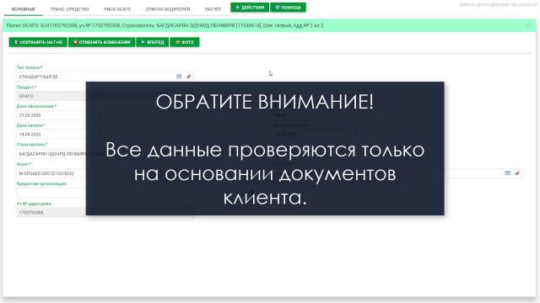Open the ДЕЙСТВИЯ actions menu button
Viewport: 540px width, 303px height.
tap(250, 8)
